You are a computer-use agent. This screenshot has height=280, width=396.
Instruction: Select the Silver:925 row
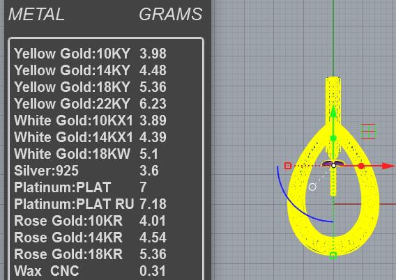pyautogui.click(x=86, y=170)
